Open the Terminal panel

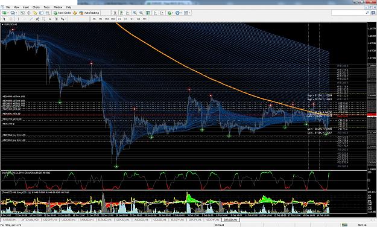42,13
